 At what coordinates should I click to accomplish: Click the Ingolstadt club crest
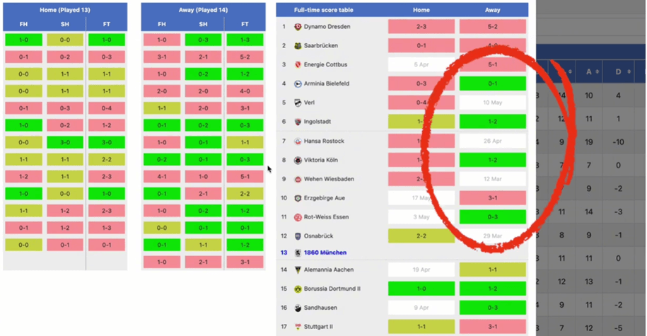(x=298, y=122)
